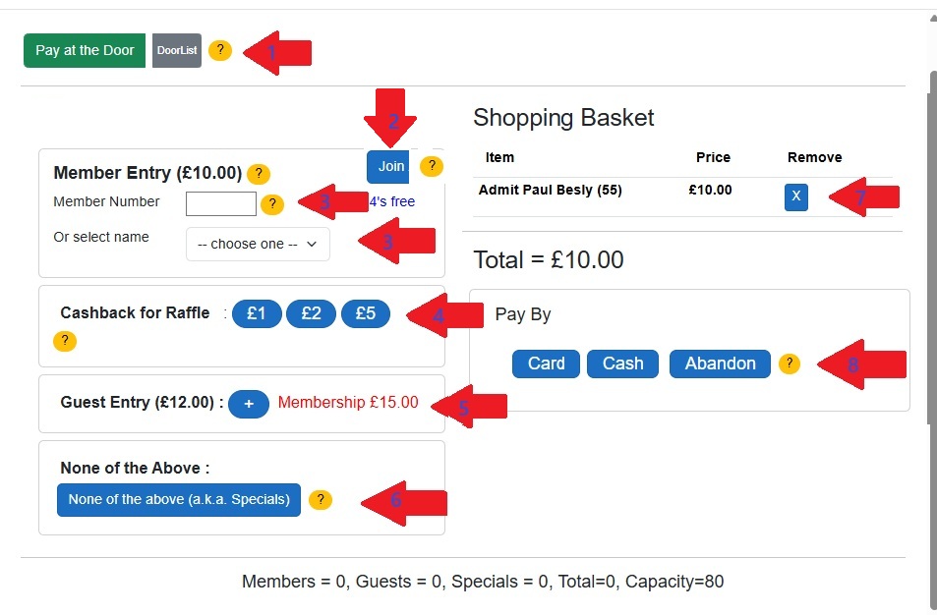Open the 'choose one' name dropdown
The width and height of the screenshot is (937, 615).
click(258, 244)
